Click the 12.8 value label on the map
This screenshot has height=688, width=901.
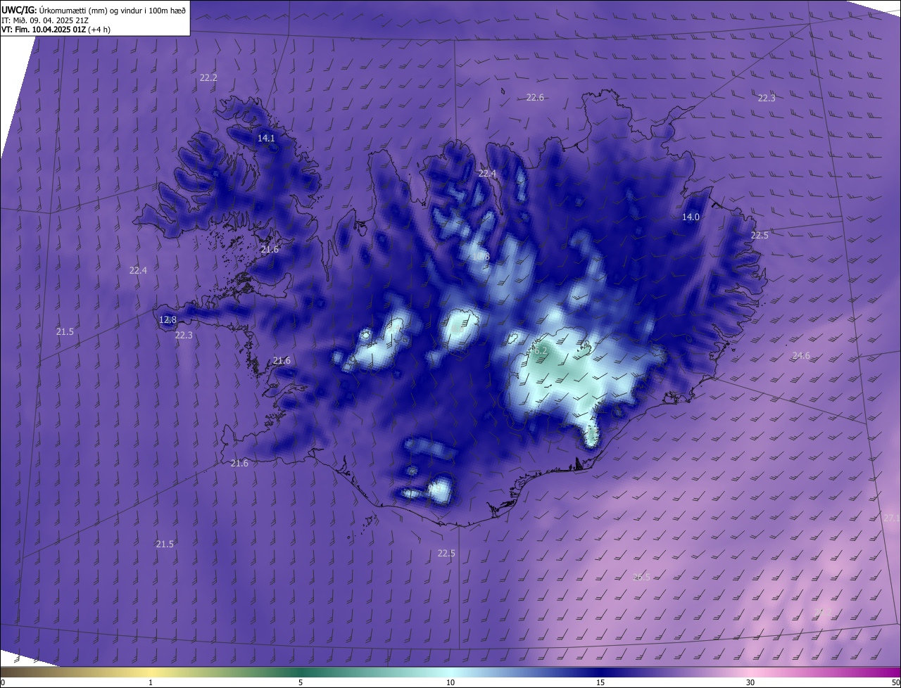168,320
